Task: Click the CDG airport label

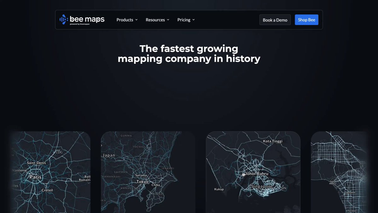Action: pos(59,152)
